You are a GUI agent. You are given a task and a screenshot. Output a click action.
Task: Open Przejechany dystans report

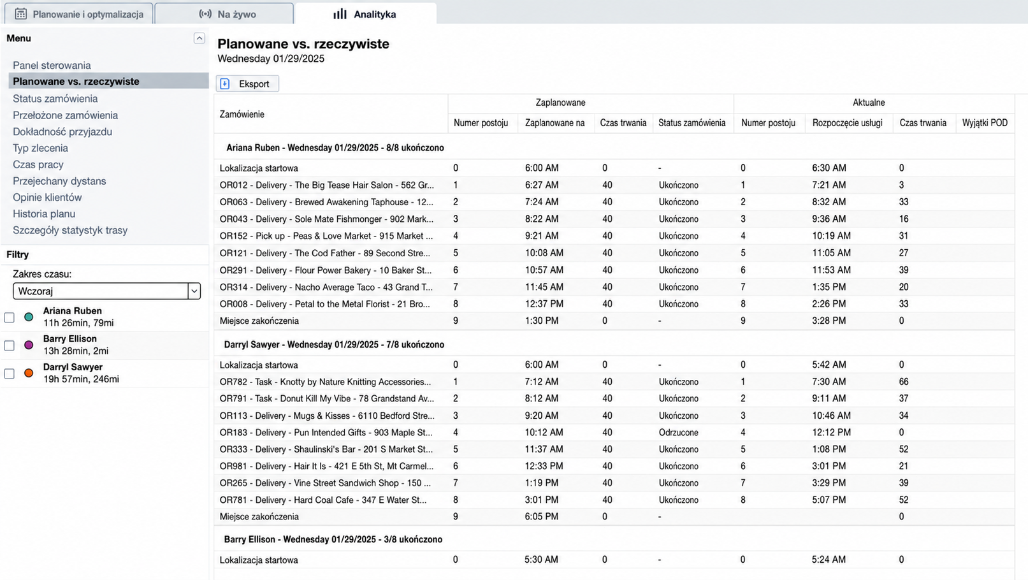tap(59, 181)
